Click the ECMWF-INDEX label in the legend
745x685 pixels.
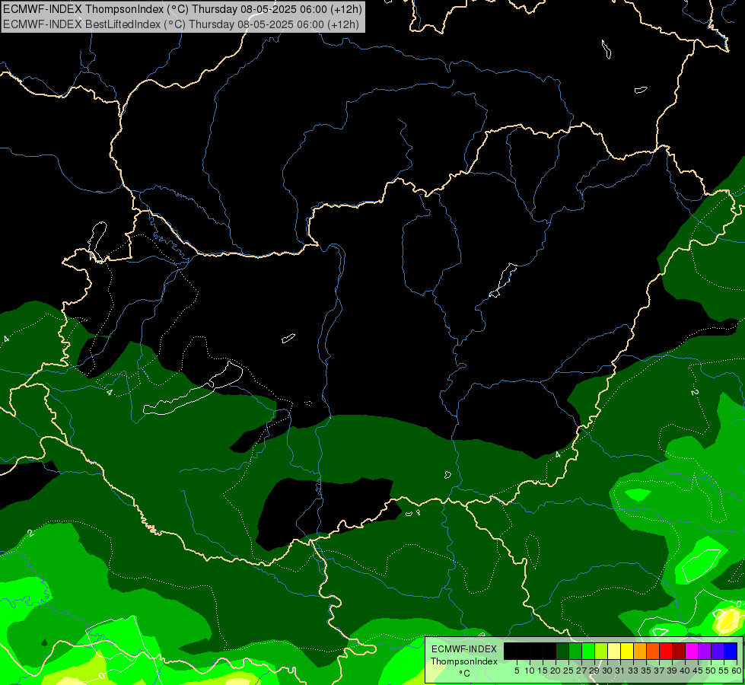click(x=464, y=649)
